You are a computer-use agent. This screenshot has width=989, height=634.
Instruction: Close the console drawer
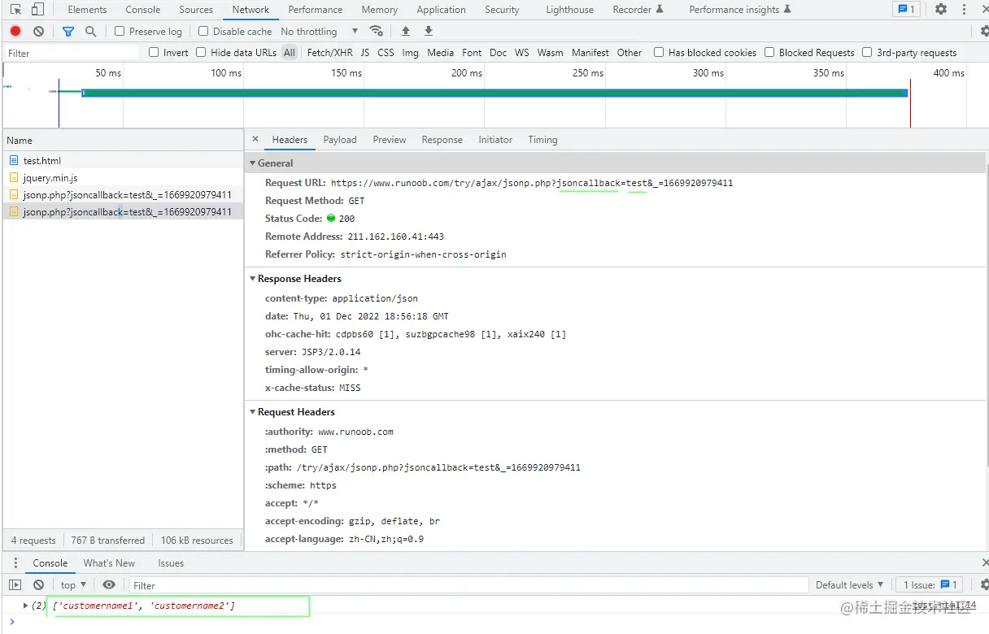point(984,562)
